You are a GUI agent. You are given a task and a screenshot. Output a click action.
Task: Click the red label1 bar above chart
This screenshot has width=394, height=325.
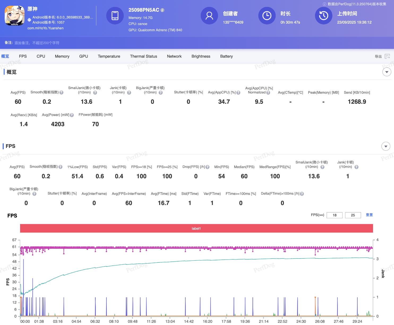[x=196, y=228]
